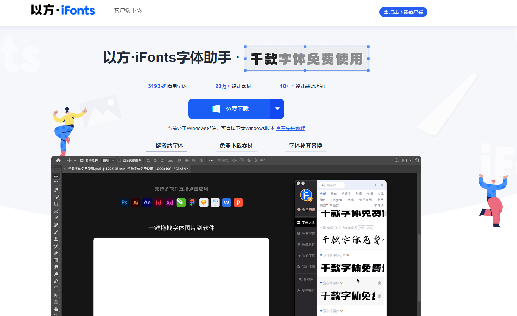Click the 点击下载客户端 button

(x=403, y=12)
